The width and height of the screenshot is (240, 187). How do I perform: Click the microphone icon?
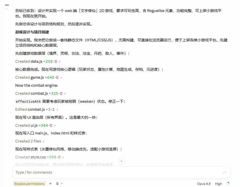tap(57, 184)
